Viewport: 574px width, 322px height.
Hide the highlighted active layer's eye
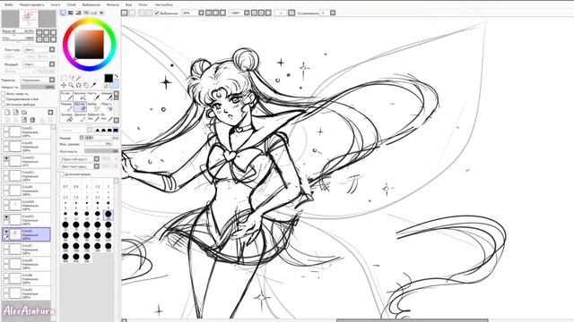tap(6, 231)
